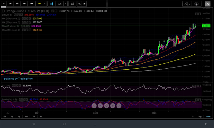Move the Stoch pane up
This screenshot has height=128, width=214.
[196, 100]
